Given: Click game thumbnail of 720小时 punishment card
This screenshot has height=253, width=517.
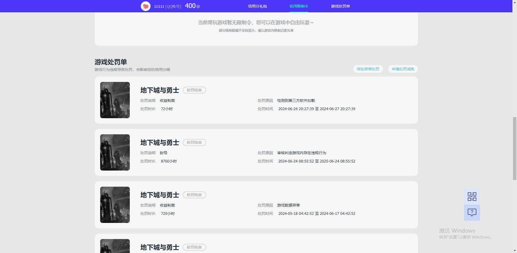Looking at the screenshot, I should (115, 205).
